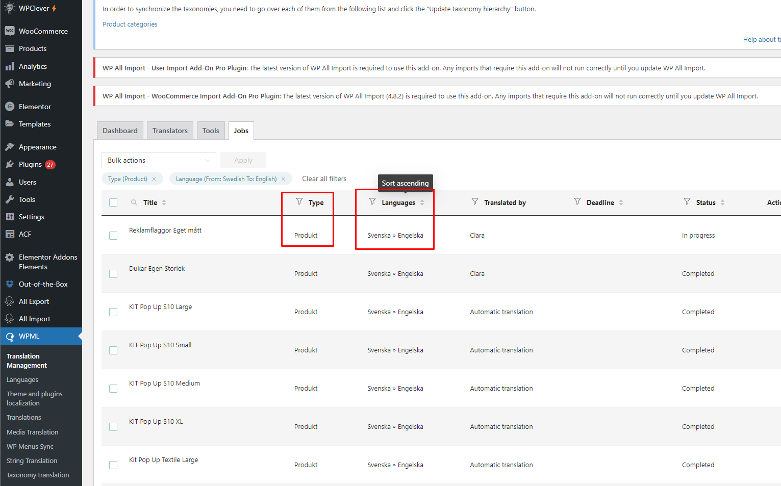Open Taxonomy translation submenu item
The width and height of the screenshot is (781, 486).
[x=38, y=475]
